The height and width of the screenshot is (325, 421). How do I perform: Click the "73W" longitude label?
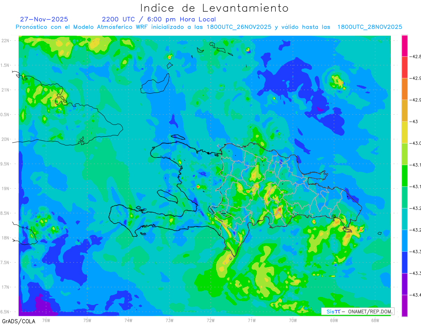169,320
